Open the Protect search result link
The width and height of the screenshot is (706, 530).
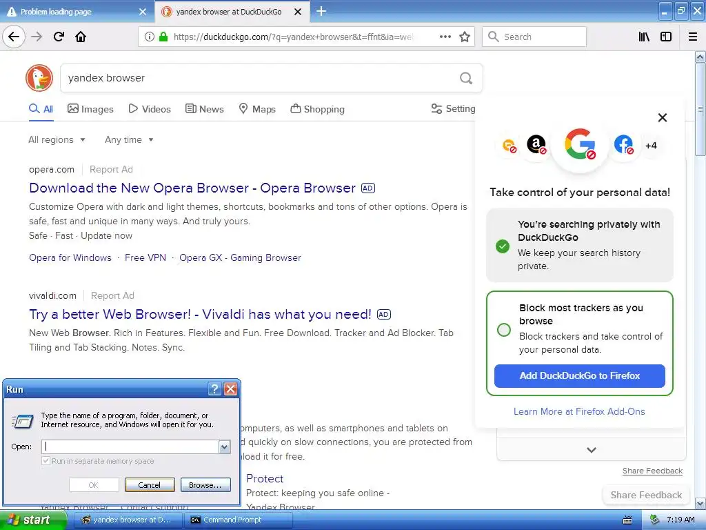point(265,479)
